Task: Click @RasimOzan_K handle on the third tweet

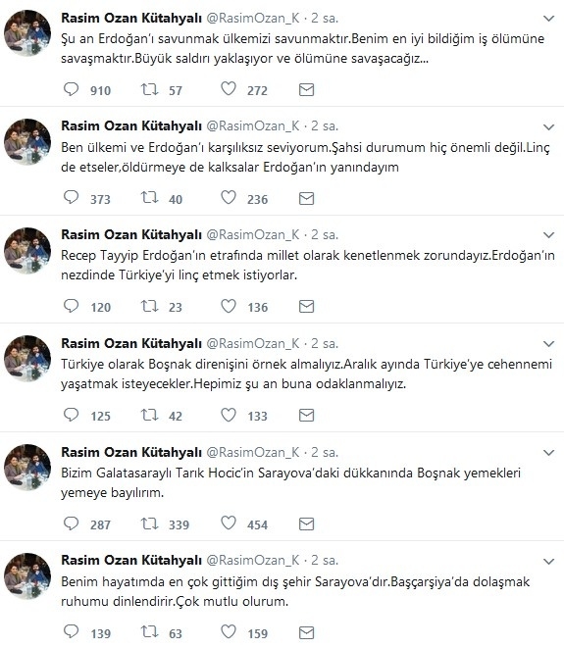Action: 253,234
